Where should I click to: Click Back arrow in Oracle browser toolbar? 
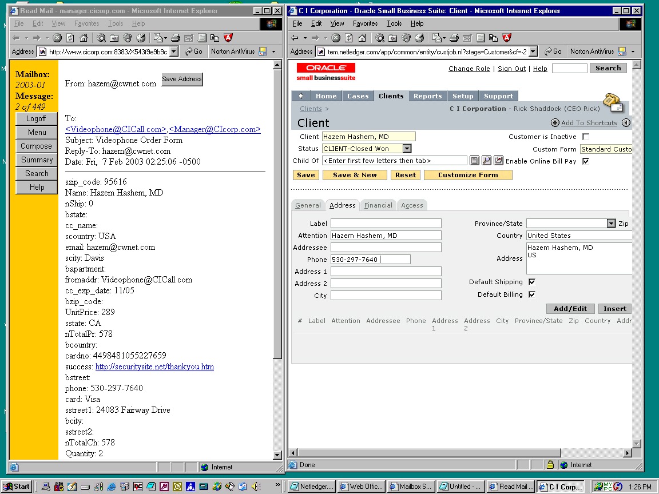tap(295, 38)
